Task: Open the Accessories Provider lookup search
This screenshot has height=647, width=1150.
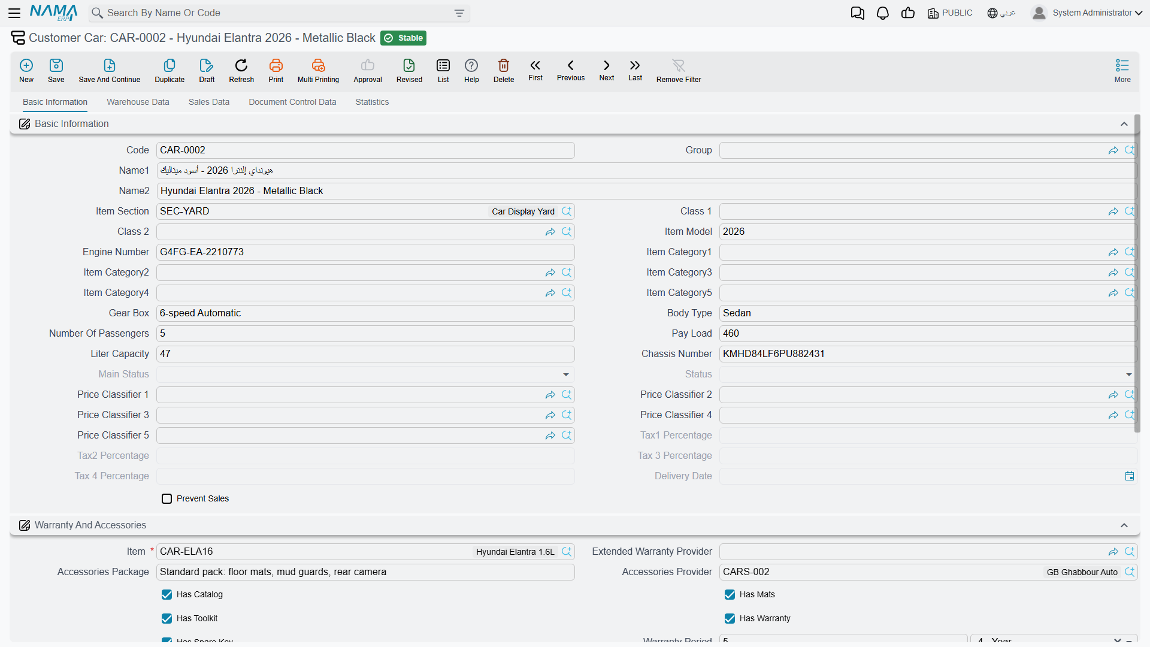Action: tap(1130, 572)
